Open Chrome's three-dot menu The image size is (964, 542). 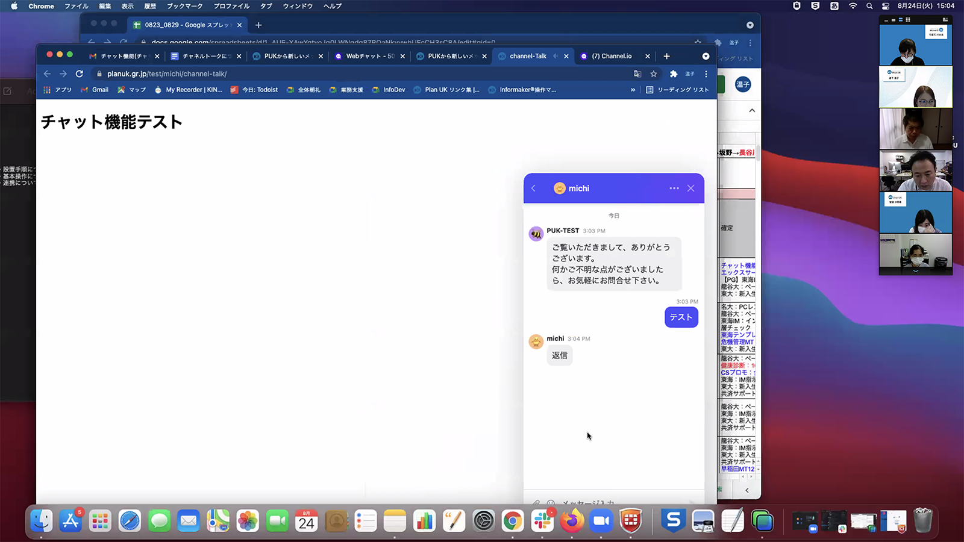click(x=706, y=73)
